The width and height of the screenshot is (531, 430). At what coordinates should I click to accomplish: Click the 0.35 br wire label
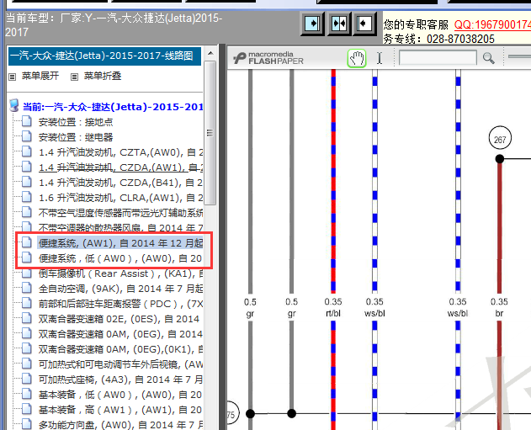[x=499, y=307]
